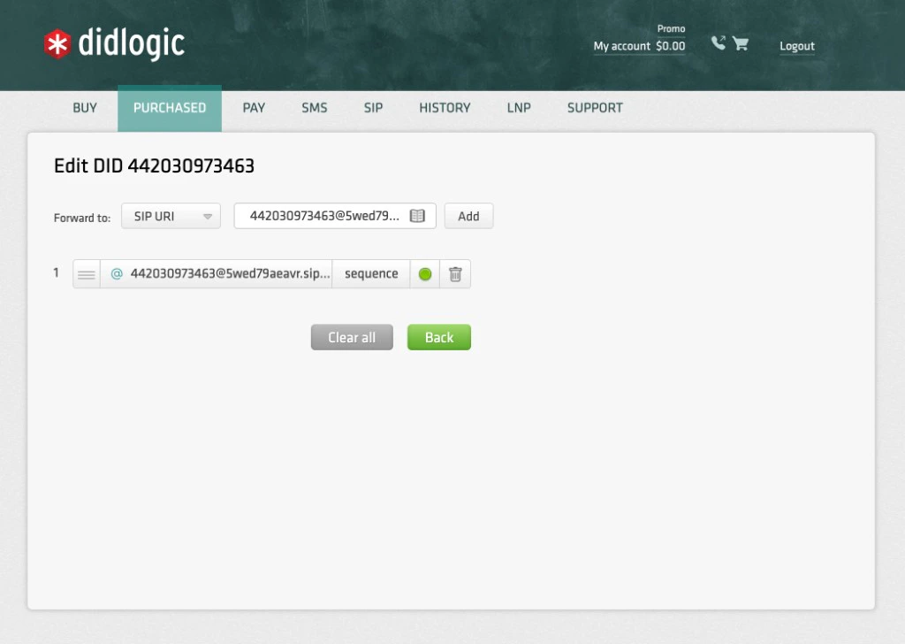
Task: Open the Forward to type dropdown
Action: 170,216
